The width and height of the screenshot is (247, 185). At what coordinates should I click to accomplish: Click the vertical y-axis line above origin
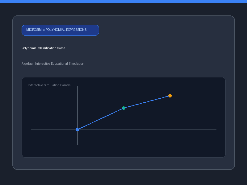coord(77,107)
